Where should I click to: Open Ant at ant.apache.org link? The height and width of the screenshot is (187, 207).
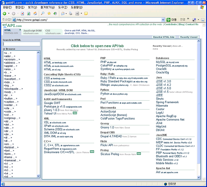point(167,172)
